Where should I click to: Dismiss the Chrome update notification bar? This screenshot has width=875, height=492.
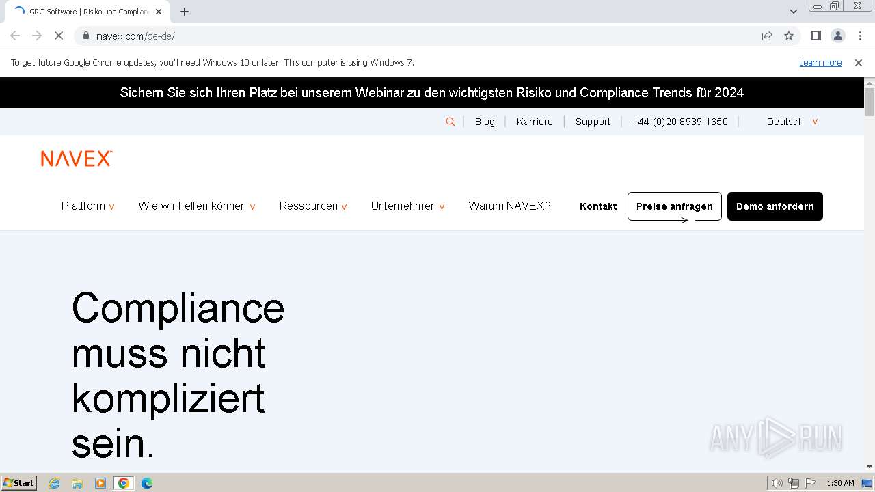tap(859, 62)
